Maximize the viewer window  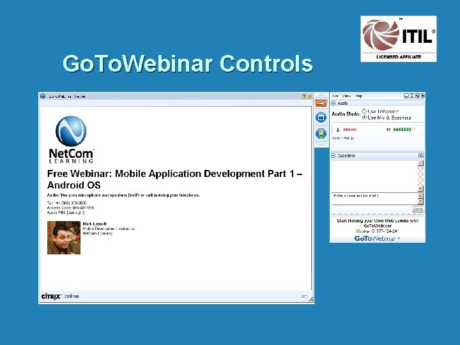[303, 96]
